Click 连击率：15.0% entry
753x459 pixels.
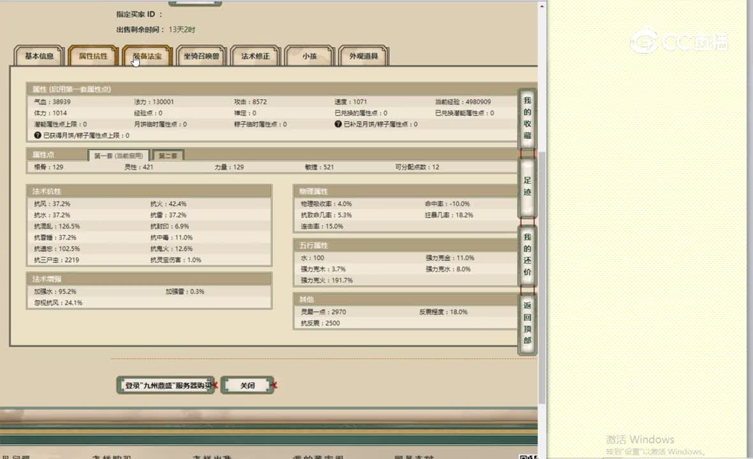click(322, 226)
